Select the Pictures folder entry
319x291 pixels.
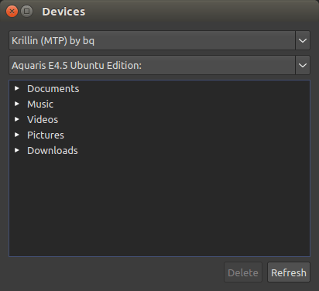coord(46,135)
